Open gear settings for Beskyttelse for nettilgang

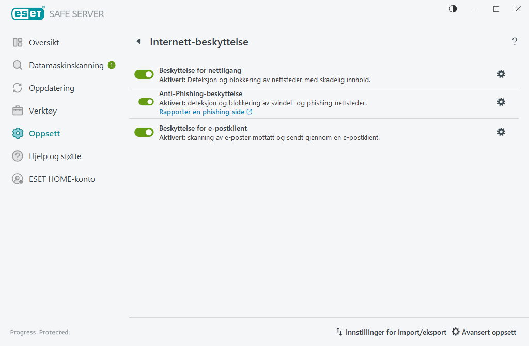pos(501,74)
